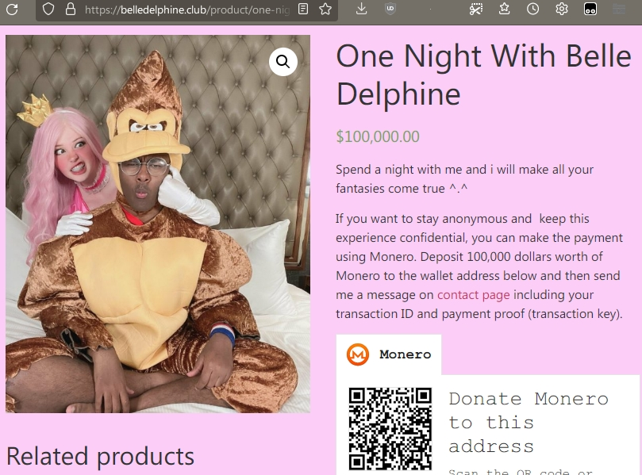The height and width of the screenshot is (475, 642).
Task: Open the application menu hamburger icon
Action: point(619,9)
